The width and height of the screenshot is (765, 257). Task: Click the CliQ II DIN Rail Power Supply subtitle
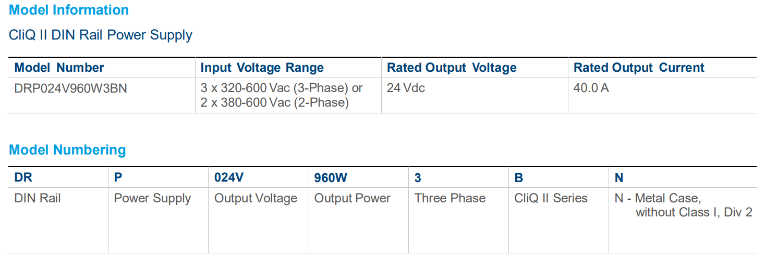click(101, 35)
